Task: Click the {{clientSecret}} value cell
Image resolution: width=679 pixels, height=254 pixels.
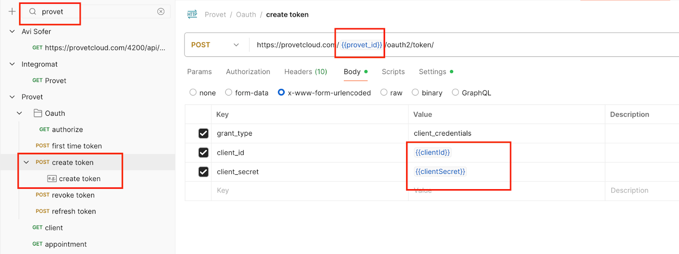Action: coord(507,172)
